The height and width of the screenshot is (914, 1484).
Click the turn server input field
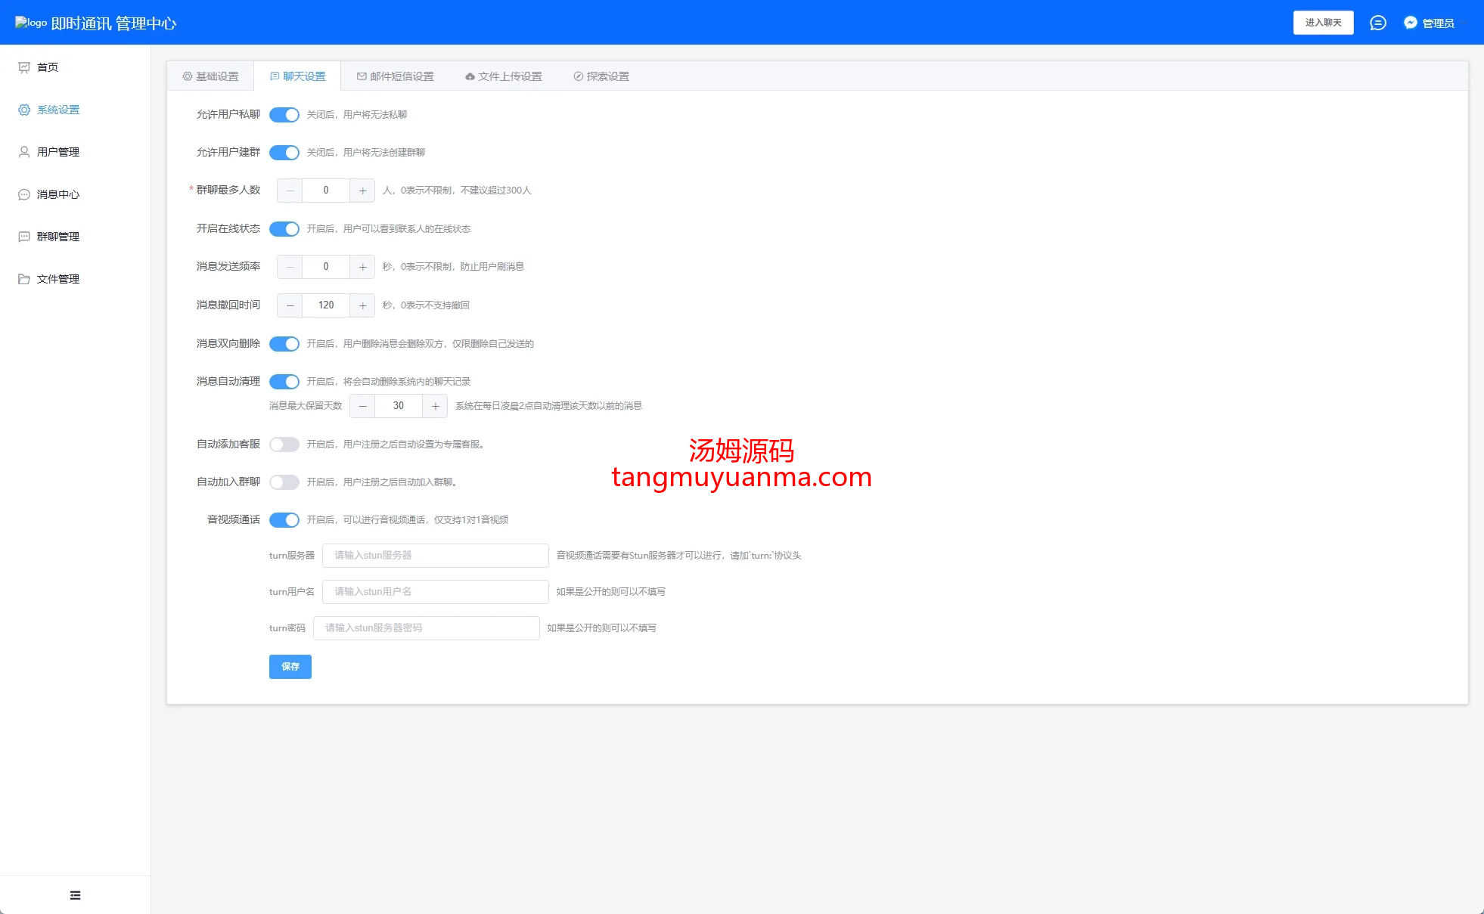[x=436, y=556]
